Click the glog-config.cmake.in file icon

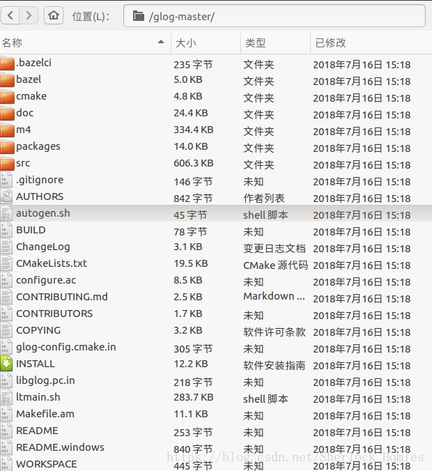pos(6,347)
